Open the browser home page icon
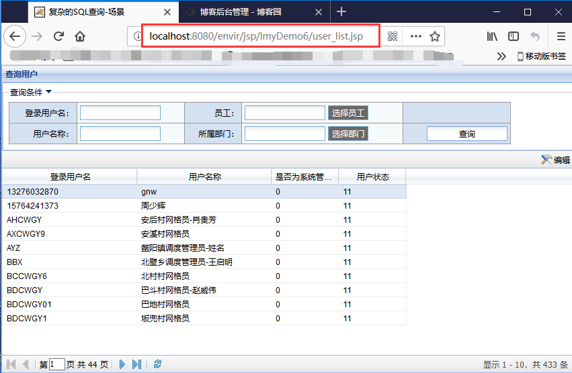The image size is (572, 373). tap(80, 36)
